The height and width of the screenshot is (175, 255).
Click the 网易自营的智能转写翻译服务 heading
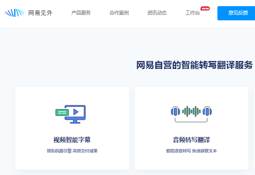tap(194, 65)
